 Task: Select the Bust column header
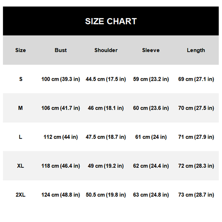tap(60, 50)
